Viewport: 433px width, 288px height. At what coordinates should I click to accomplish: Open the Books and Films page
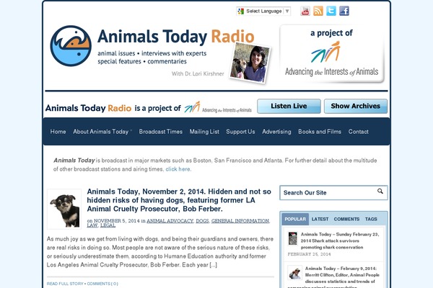[320, 132]
